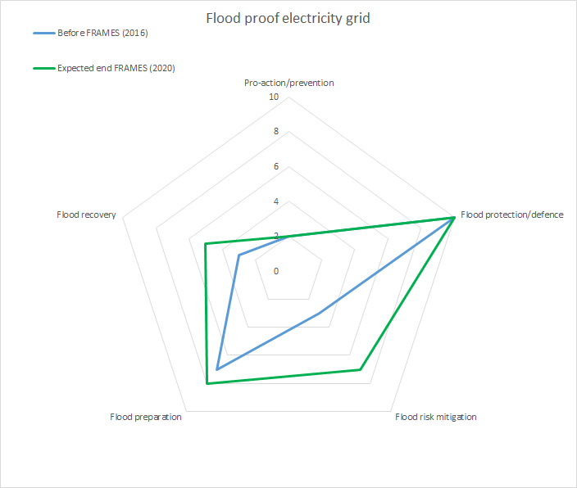Screen dimensions: 577x488
Task: Click the 'Flood risk mitigation' axis label
Action: tap(435, 417)
